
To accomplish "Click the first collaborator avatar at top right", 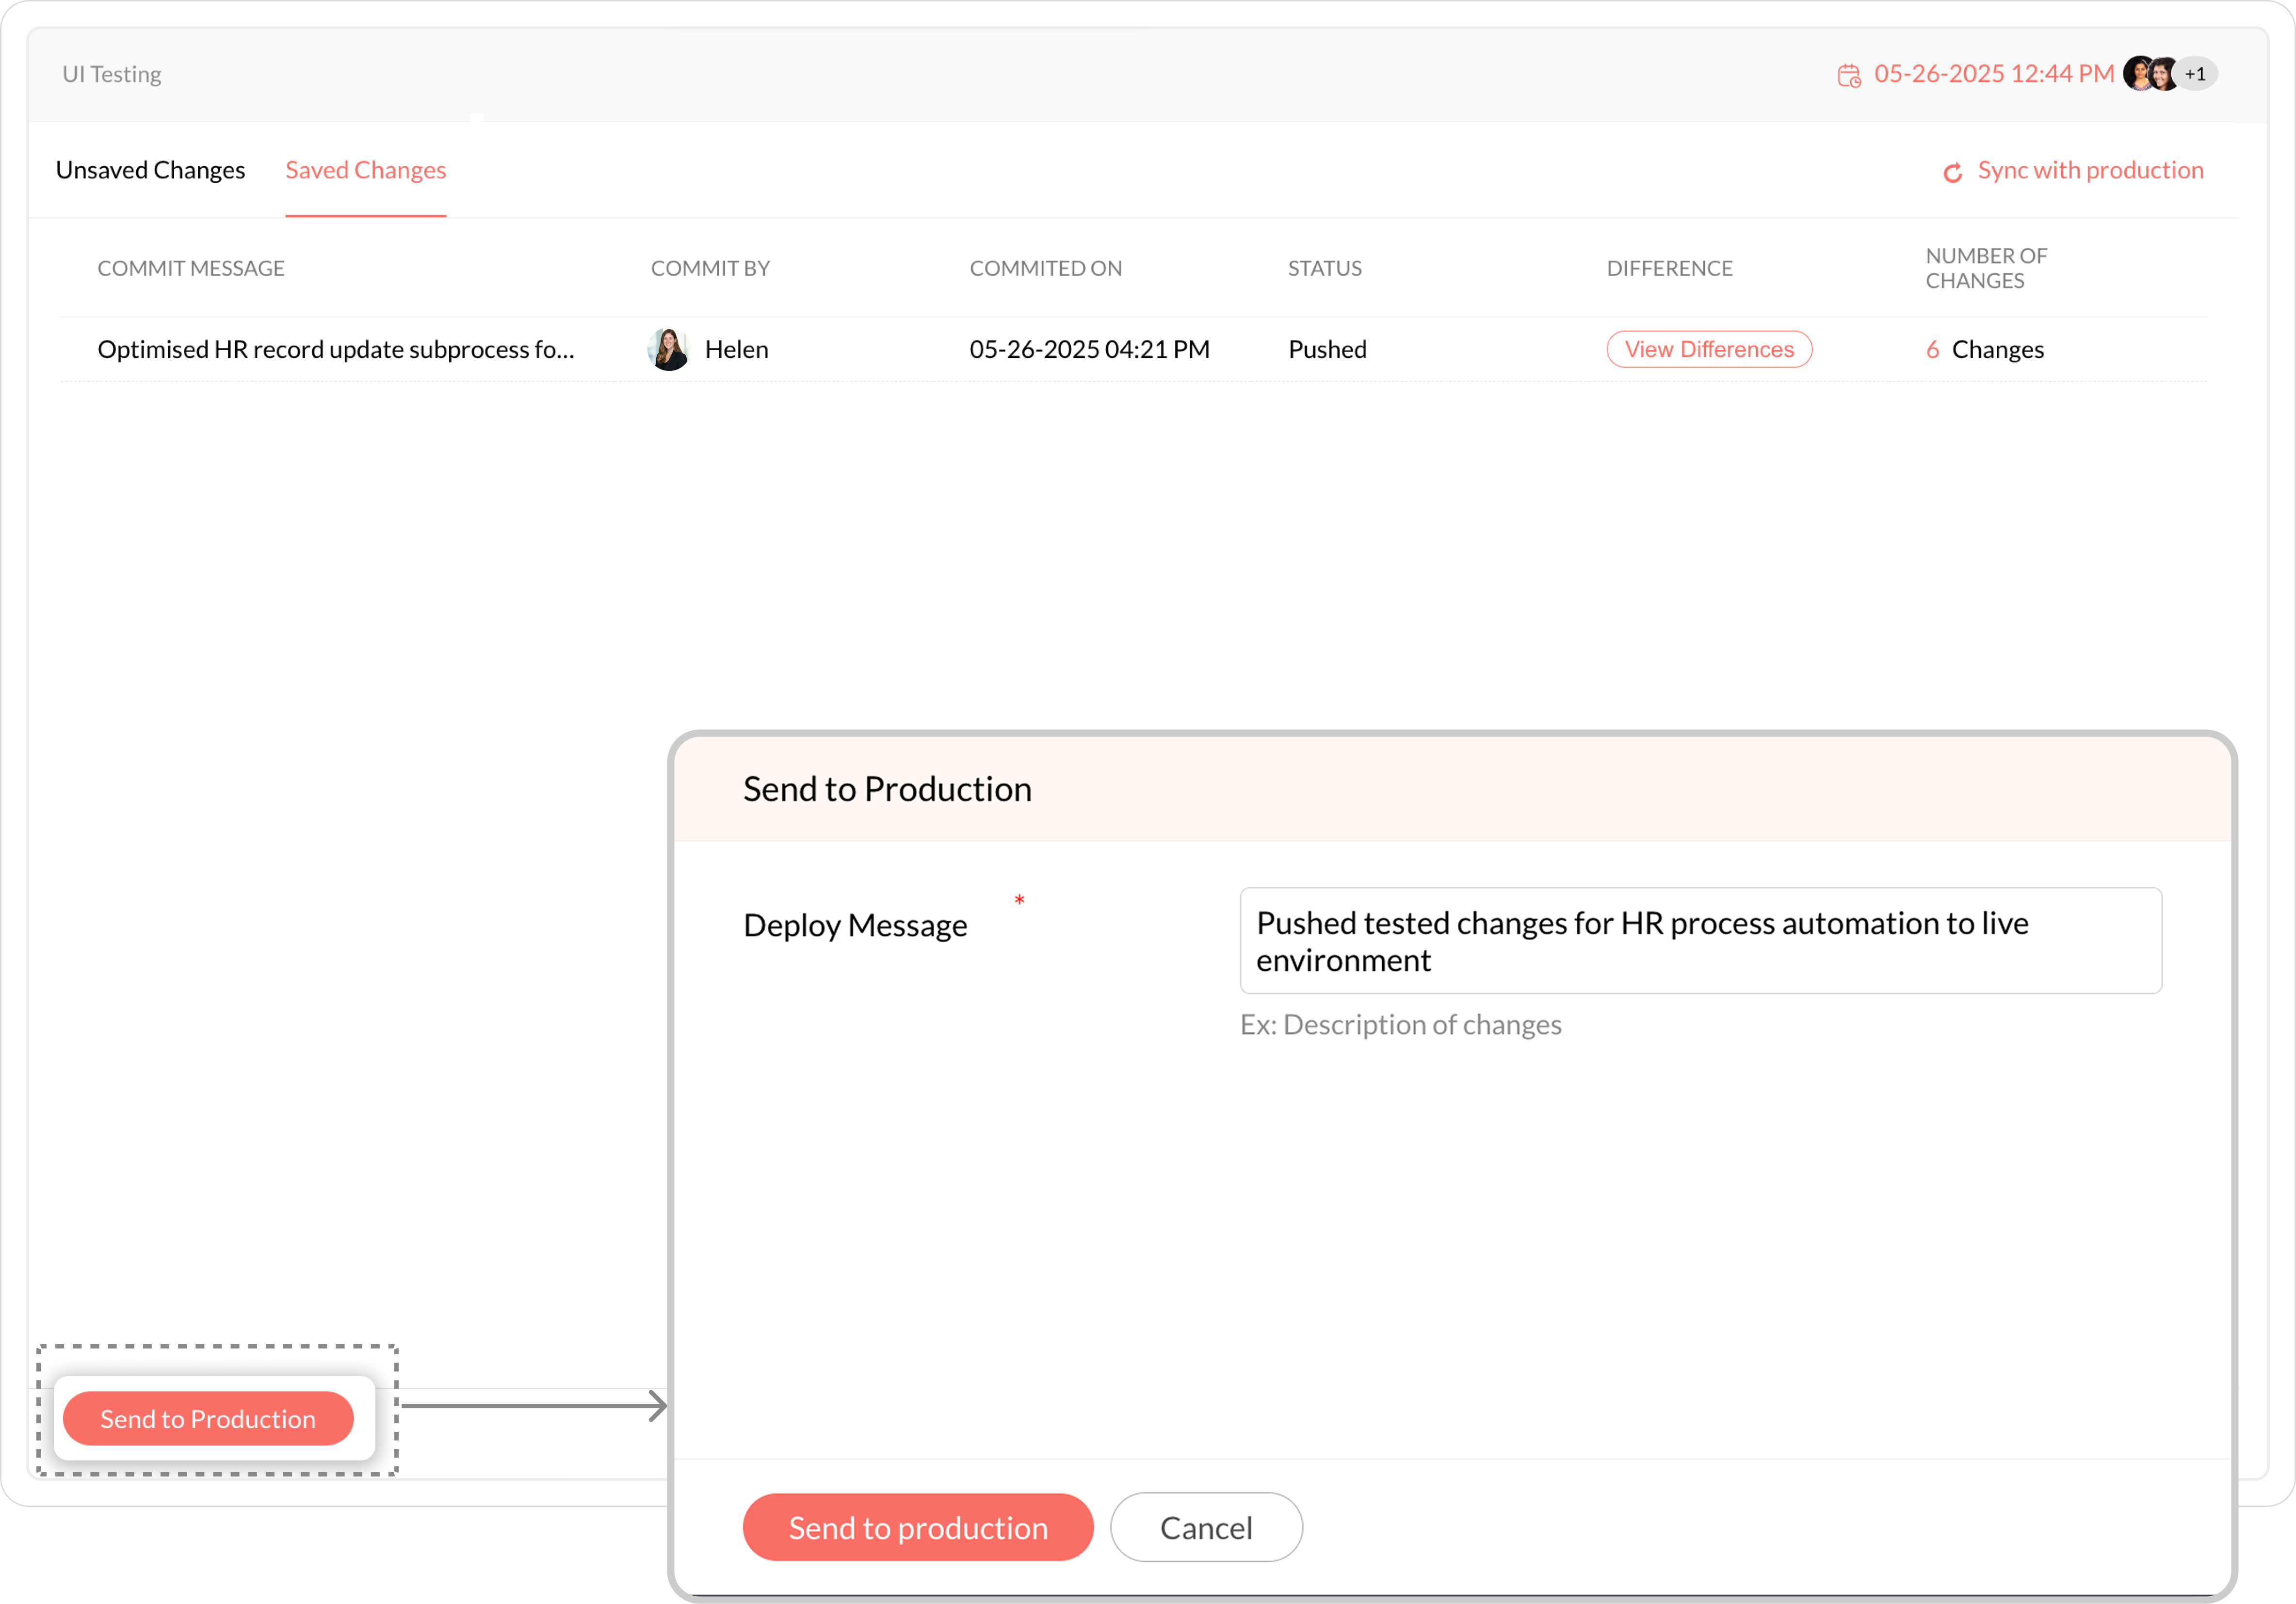I will pyautogui.click(x=2137, y=74).
